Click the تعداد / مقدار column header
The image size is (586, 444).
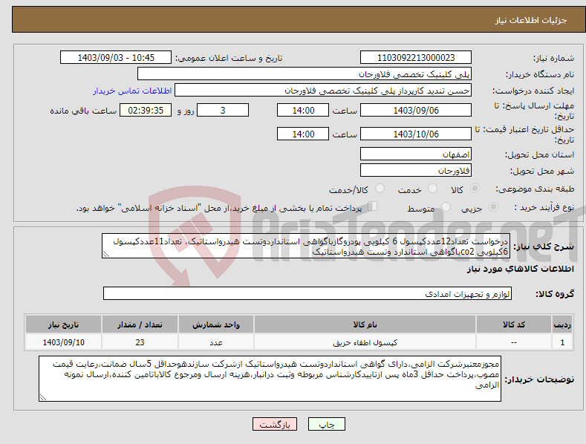(140, 324)
